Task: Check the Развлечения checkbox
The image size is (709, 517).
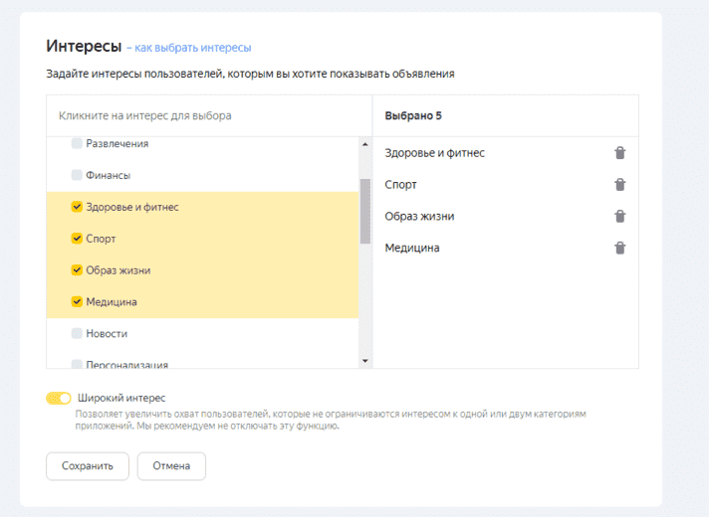Action: (77, 143)
